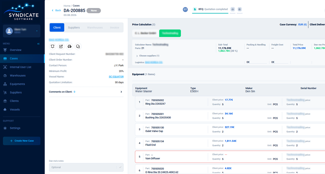
Task: Click part number 700505134
Action: click(x=157, y=142)
